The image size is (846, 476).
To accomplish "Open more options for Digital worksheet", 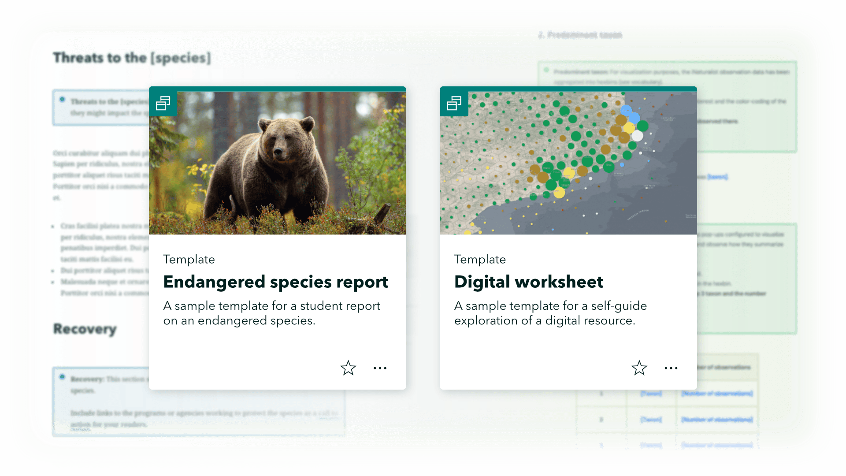I will tap(671, 368).
